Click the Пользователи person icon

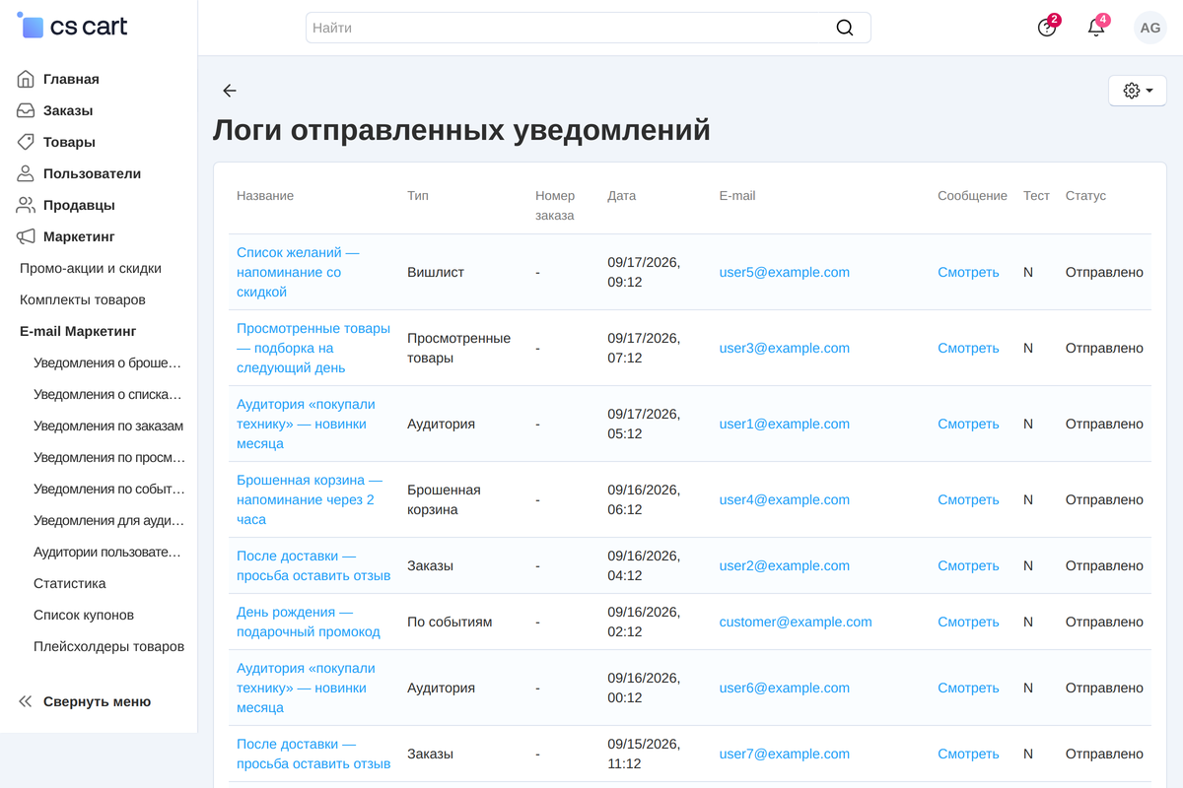[x=26, y=173]
